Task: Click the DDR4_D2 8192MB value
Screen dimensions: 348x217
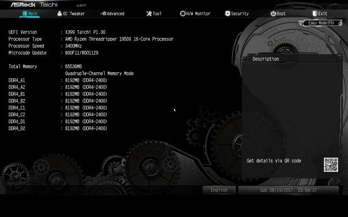Action: [x=86, y=128]
